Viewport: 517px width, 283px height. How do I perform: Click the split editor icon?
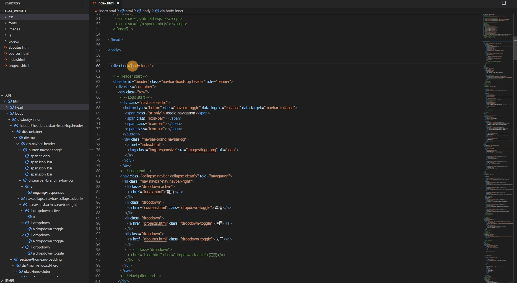click(504, 3)
